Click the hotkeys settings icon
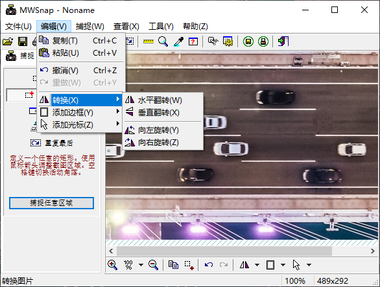Viewport: 380px width, 287px height. coord(213,41)
